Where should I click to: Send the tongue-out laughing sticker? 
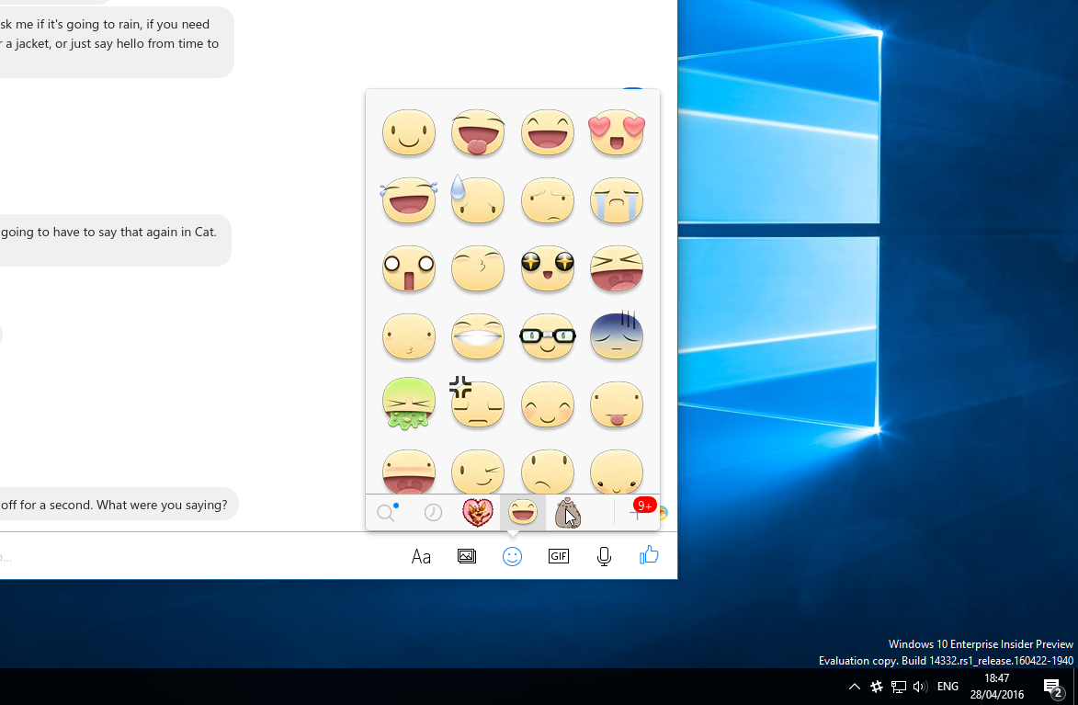pos(478,132)
